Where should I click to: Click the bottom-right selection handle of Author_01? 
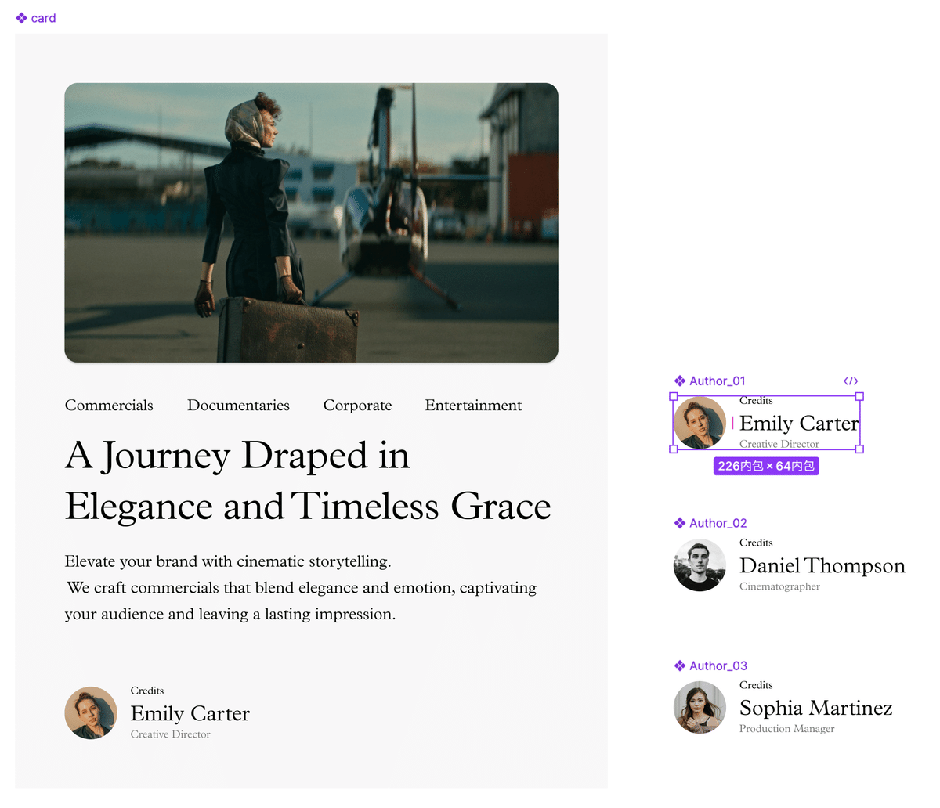point(859,449)
